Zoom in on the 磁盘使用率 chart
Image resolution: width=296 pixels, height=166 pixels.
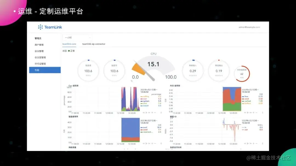tap(152, 143)
